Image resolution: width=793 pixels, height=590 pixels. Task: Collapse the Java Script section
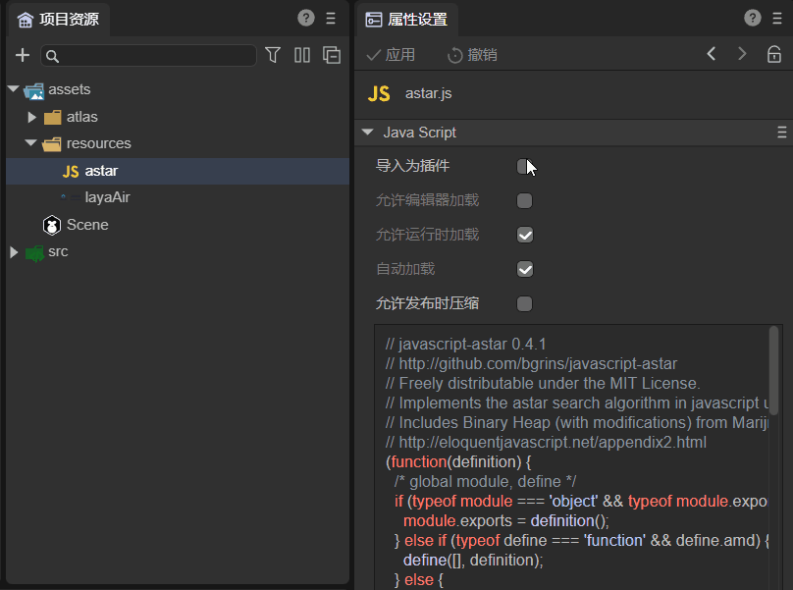coord(368,133)
